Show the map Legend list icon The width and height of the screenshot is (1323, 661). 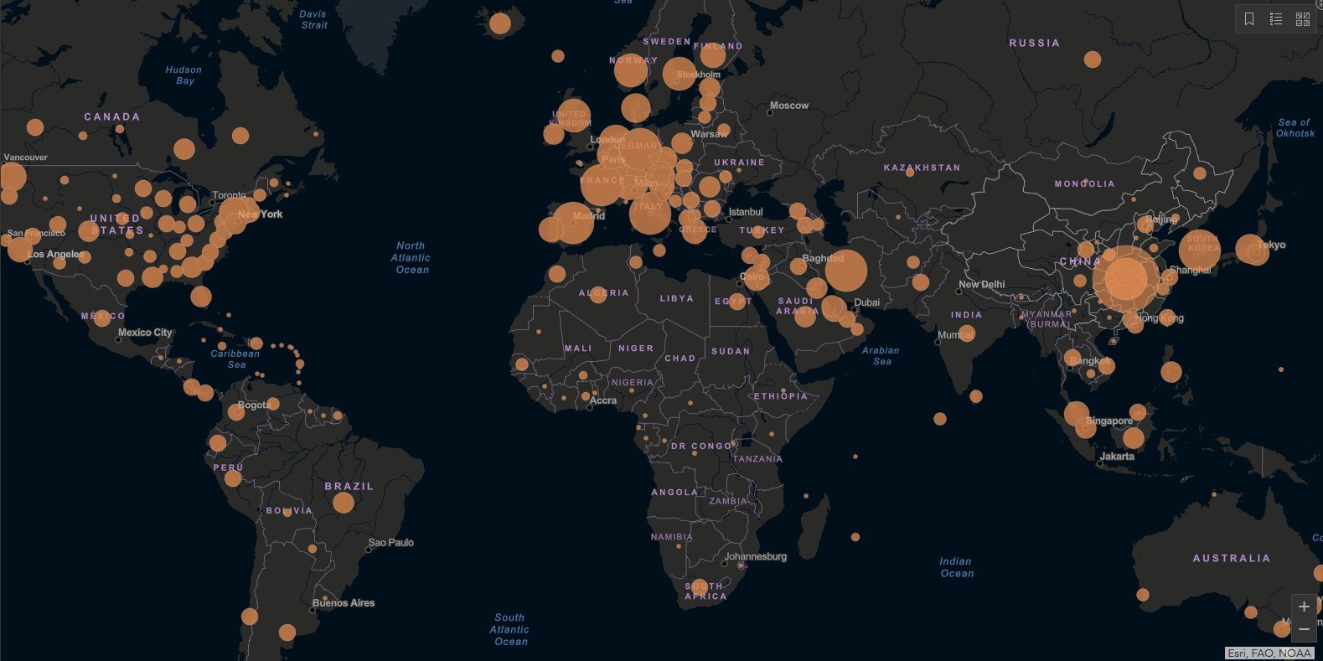pyautogui.click(x=1276, y=19)
